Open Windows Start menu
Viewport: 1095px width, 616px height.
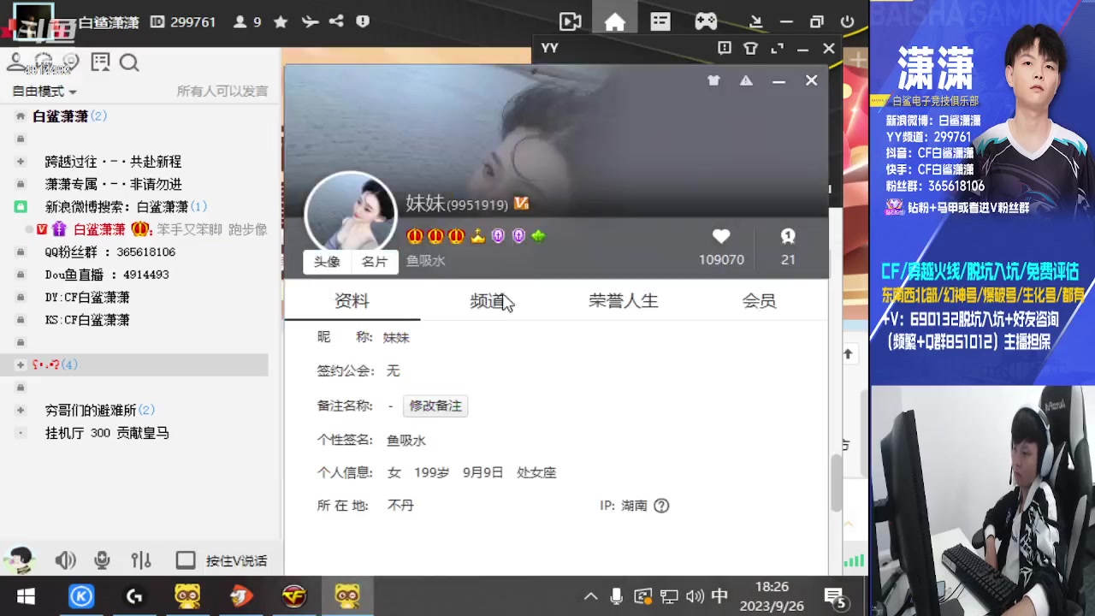[x=26, y=596]
